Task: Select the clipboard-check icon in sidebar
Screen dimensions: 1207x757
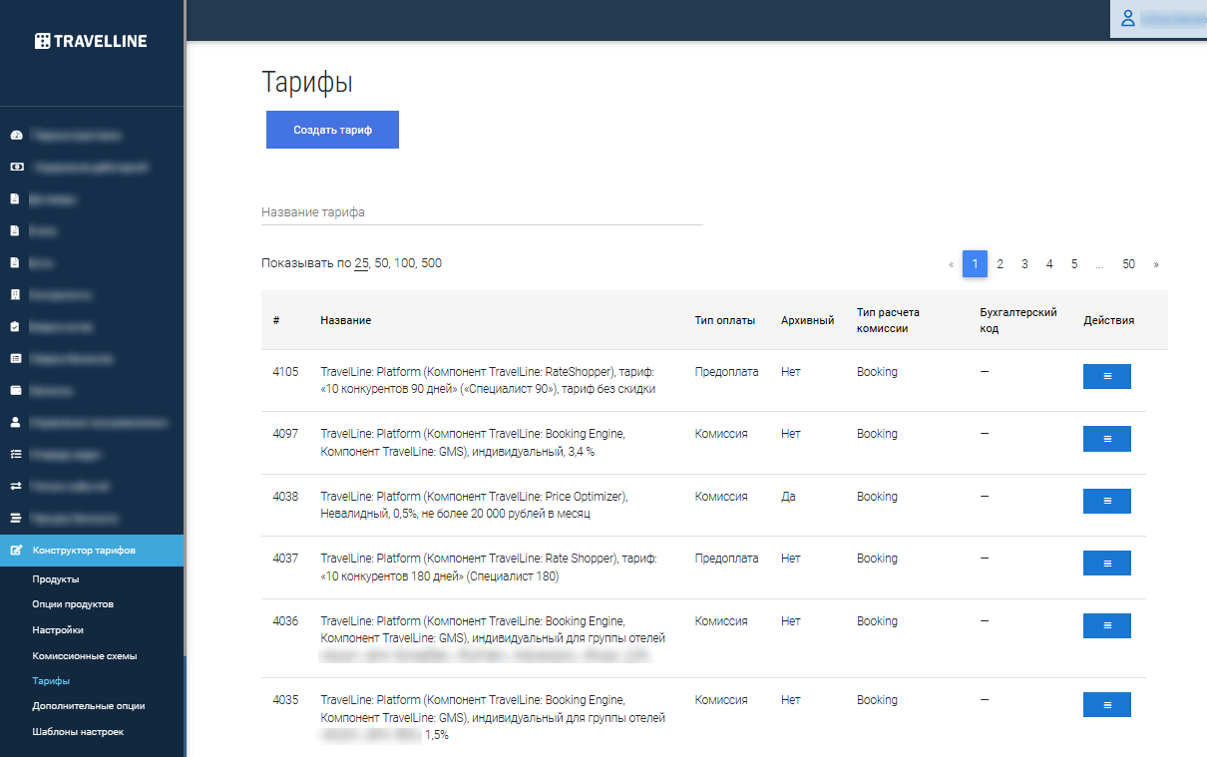Action: pyautogui.click(x=15, y=326)
